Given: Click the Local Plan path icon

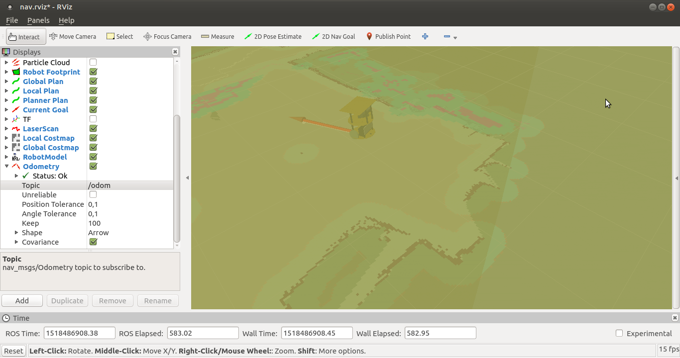Looking at the screenshot, I should click(x=16, y=90).
